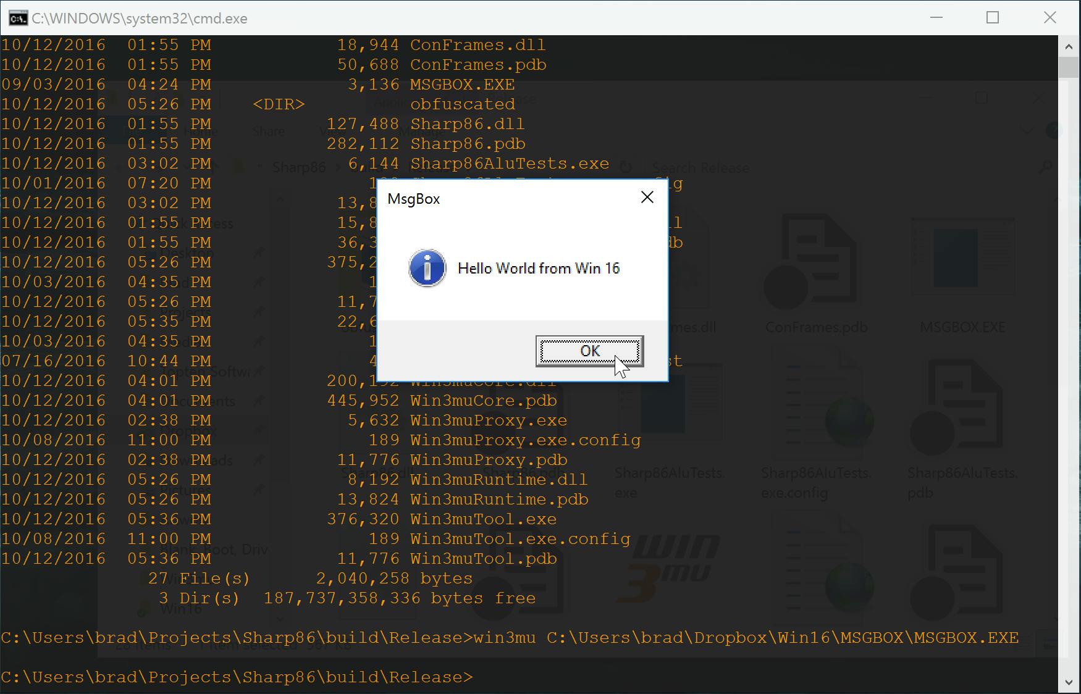Close the cmd.exe console window

pyautogui.click(x=1049, y=18)
